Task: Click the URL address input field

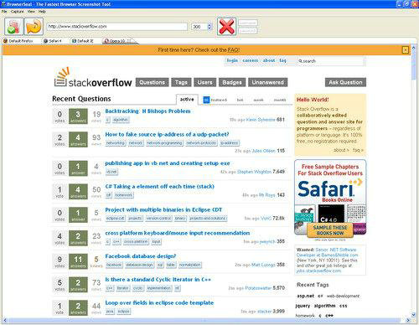Action: 116,27
